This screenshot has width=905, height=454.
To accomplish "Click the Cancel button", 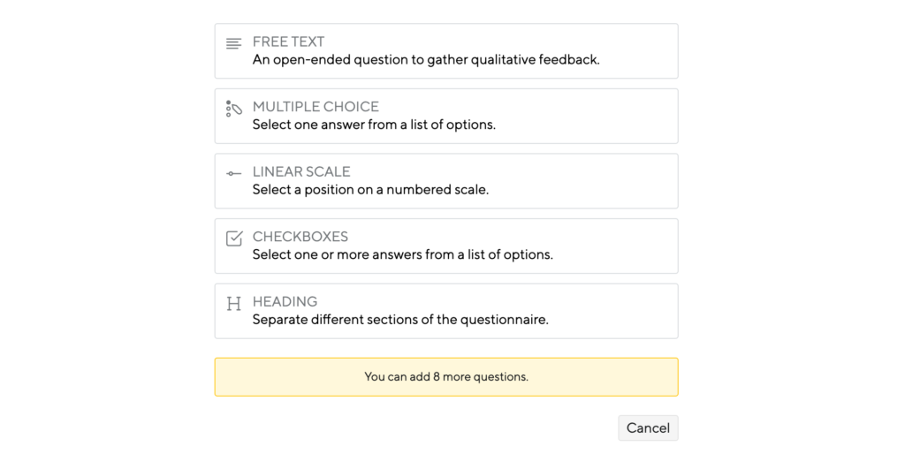I will click(648, 428).
